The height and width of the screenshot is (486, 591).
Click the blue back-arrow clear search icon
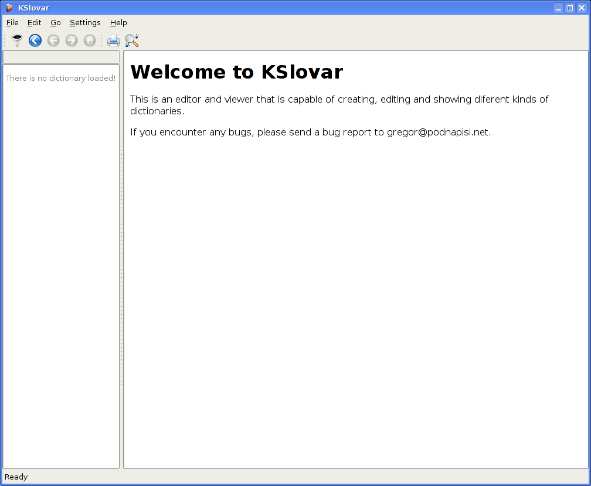coord(35,40)
